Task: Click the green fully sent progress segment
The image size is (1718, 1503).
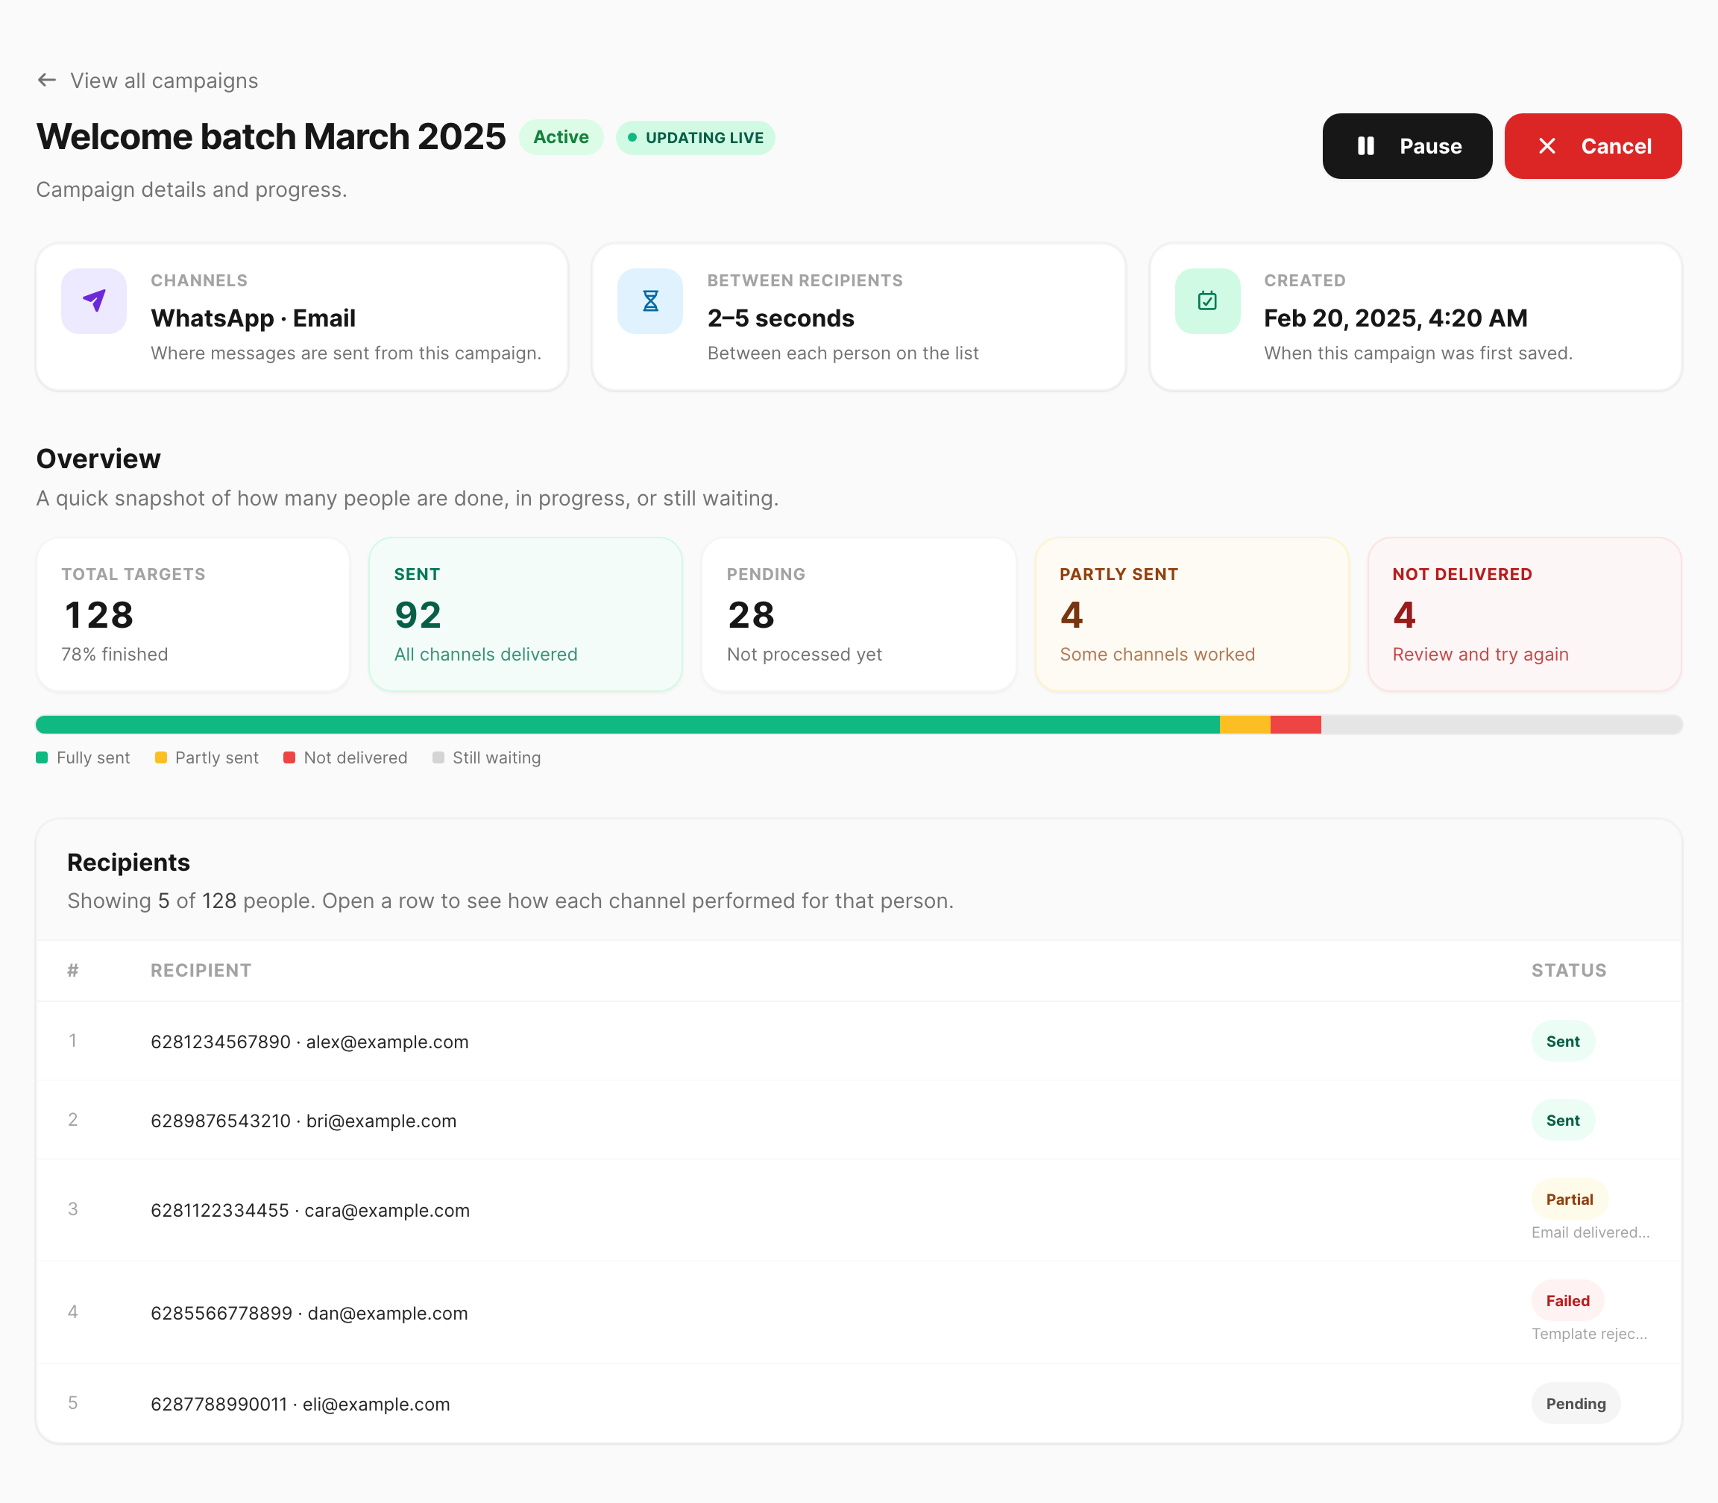Action: 628,725
